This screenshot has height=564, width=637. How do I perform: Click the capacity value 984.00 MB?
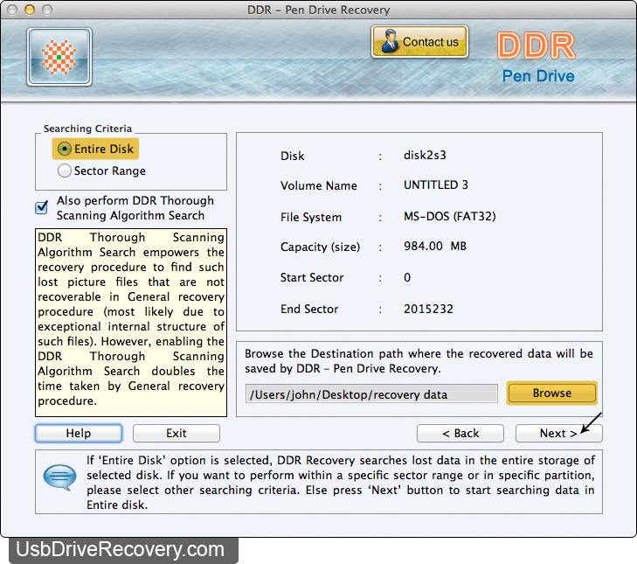434,247
